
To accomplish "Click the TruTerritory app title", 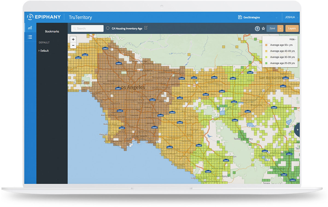I will click(x=80, y=17).
